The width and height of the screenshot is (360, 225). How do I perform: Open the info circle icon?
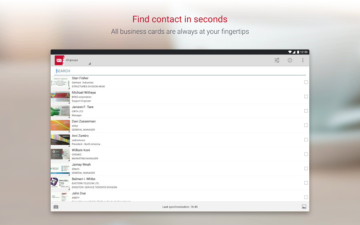coord(290,60)
